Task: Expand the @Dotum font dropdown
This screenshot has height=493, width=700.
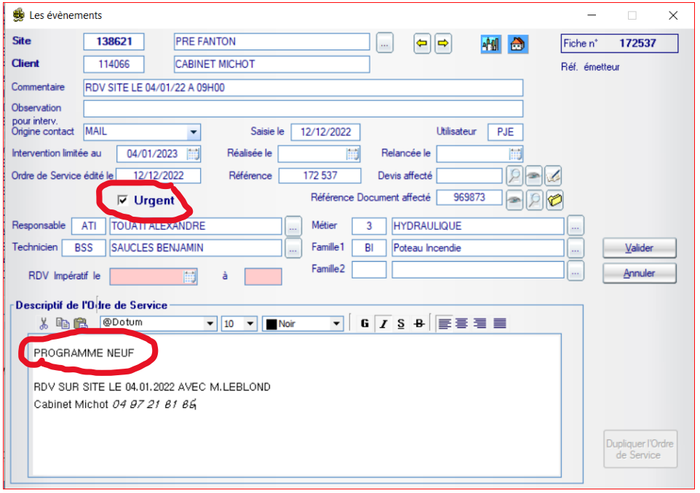Action: 210,324
